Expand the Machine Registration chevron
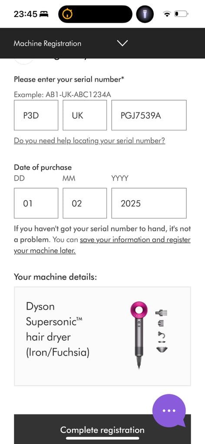This screenshot has width=205, height=444. [122, 43]
